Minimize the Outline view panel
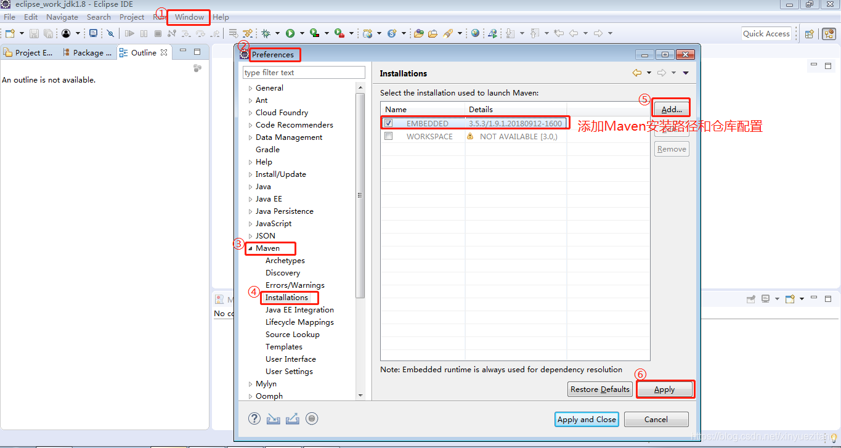The width and height of the screenshot is (841, 448). (x=184, y=52)
